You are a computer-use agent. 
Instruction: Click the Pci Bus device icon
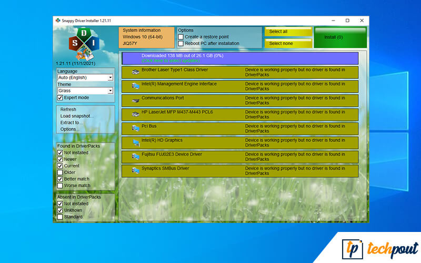click(136, 128)
